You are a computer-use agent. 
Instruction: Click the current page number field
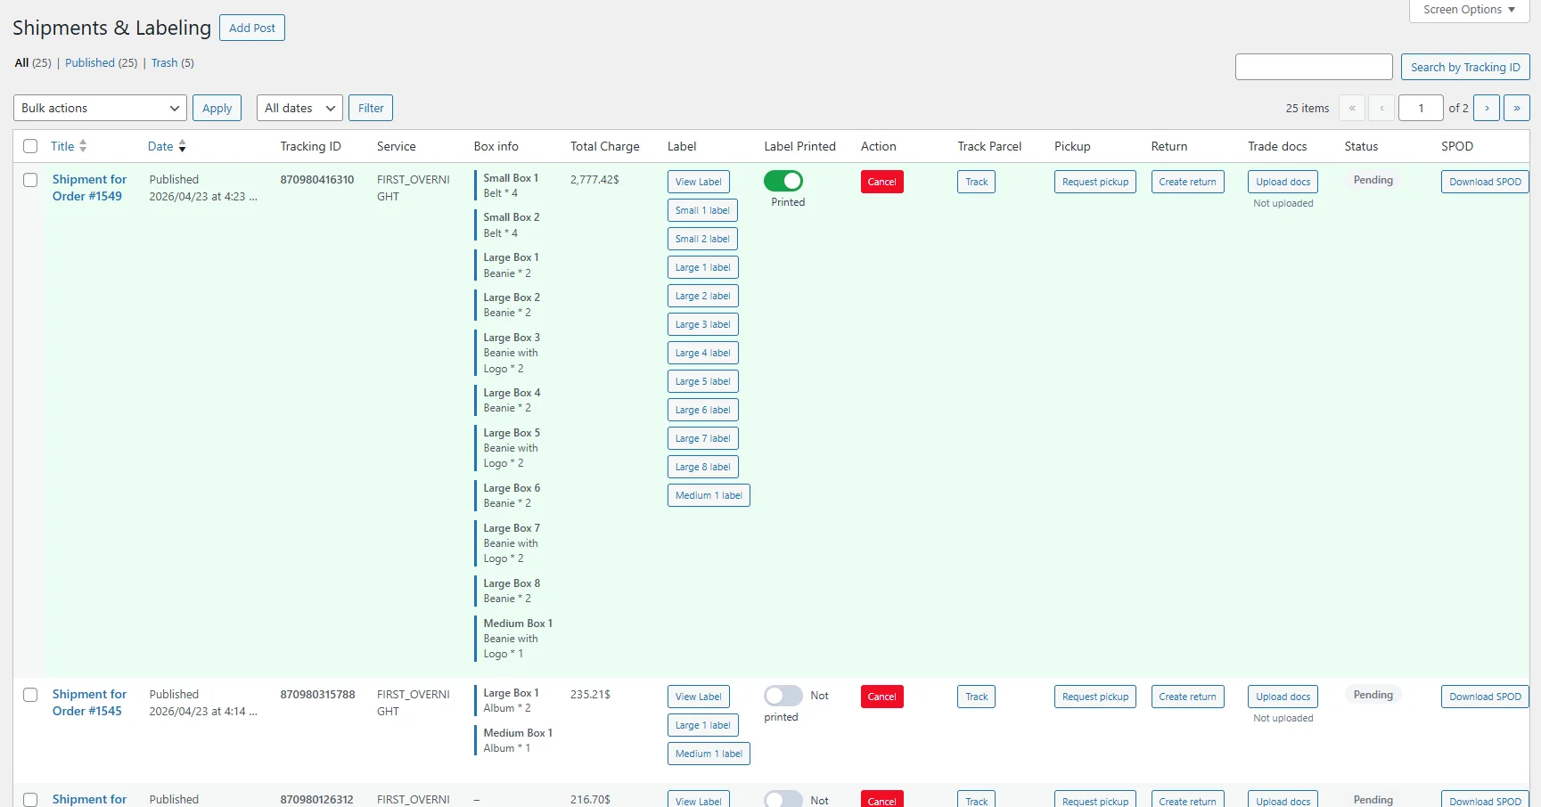click(1421, 108)
